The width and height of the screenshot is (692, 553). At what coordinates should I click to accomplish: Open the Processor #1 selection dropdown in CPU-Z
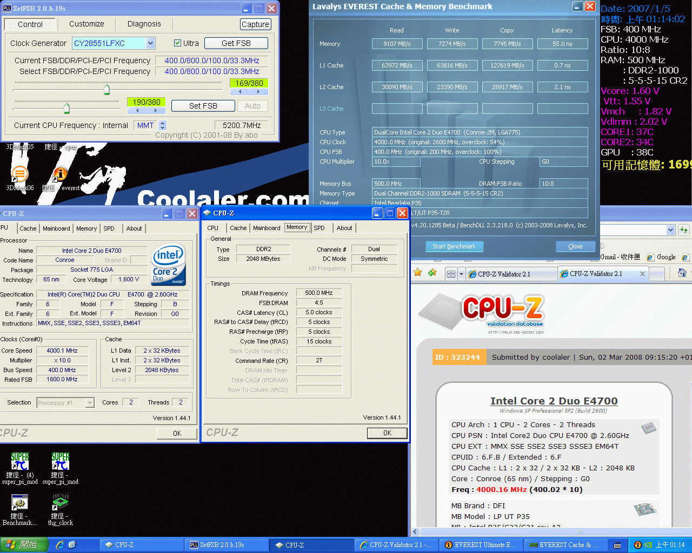click(x=90, y=402)
